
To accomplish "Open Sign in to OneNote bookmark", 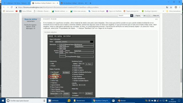I will point(114,11).
